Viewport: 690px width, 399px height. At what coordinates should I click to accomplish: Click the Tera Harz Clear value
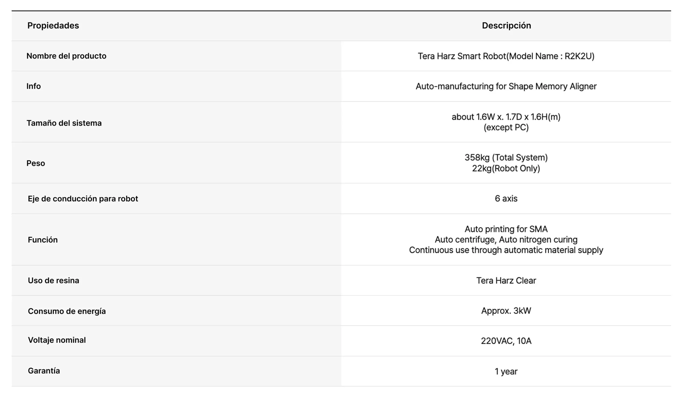[x=506, y=280]
